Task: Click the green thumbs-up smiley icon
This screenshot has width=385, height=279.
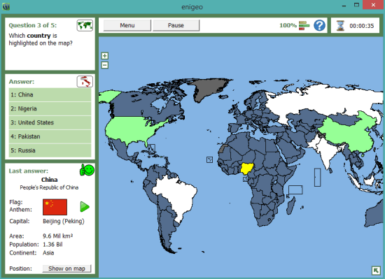Action: 87,170
